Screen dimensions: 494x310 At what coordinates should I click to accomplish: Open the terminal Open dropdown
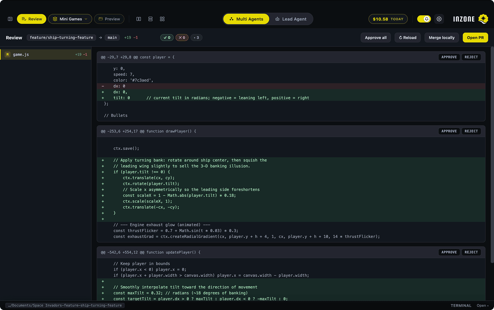pos(483,306)
